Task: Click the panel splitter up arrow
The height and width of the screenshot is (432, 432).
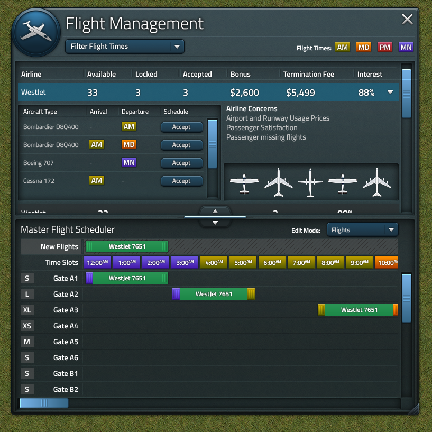Action: [x=215, y=212]
